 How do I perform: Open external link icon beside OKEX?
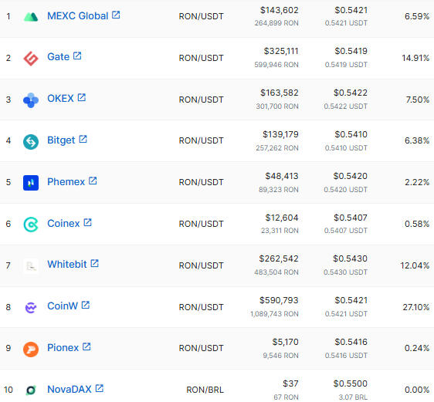[x=82, y=97]
